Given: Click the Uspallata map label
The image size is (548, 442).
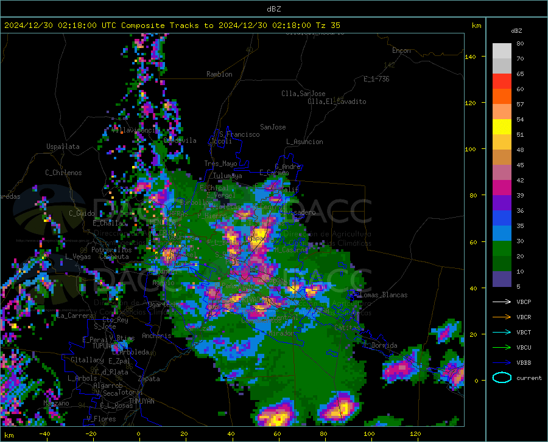Looking at the screenshot, I should (63, 147).
